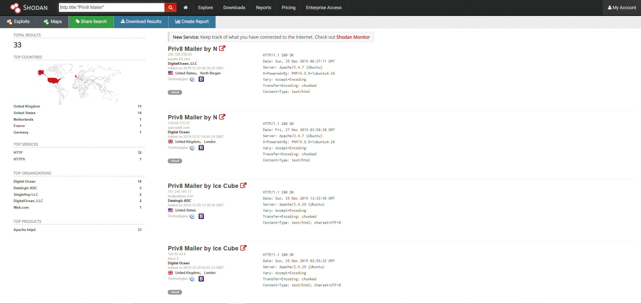Open 'Priv8 Mailer by Ice Cube' title for 142.93.43.0

click(x=203, y=248)
